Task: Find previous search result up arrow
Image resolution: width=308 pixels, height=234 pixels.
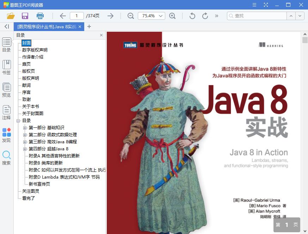Action: [291, 16]
